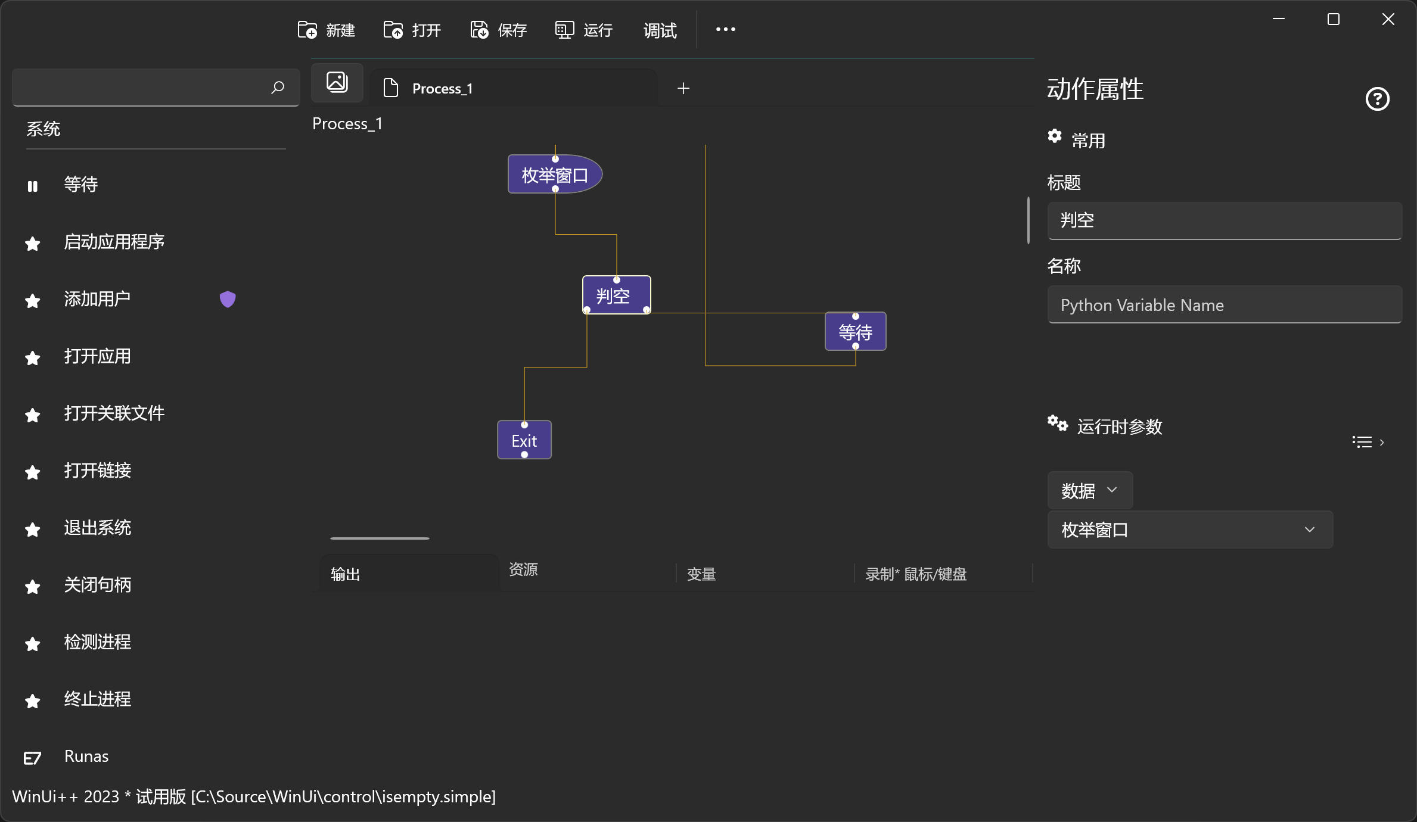Expand the 数据 dropdown
The image size is (1417, 822).
(1089, 490)
